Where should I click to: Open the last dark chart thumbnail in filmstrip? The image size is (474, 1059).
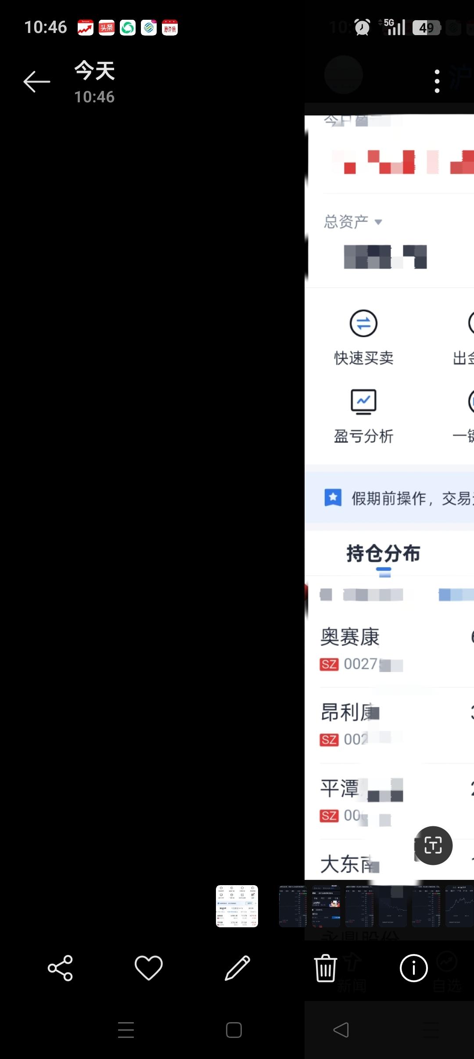point(460,906)
